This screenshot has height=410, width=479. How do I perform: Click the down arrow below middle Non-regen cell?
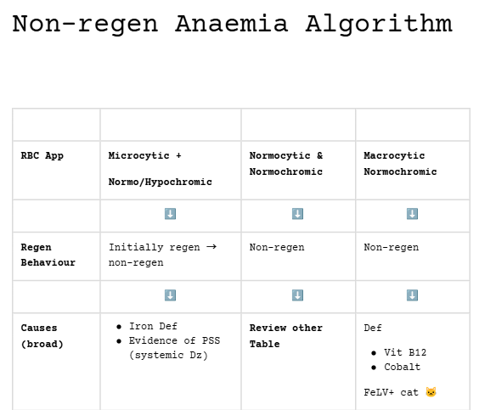(297, 295)
